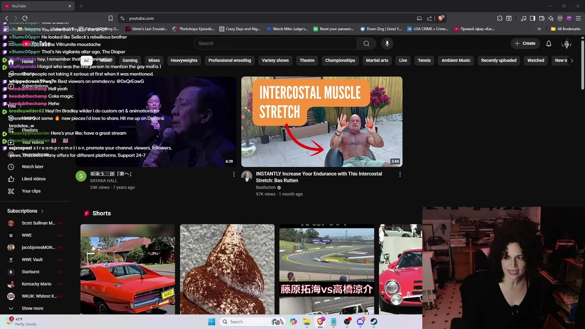
Task: Open File Explorer from the taskbar
Action: point(307,322)
